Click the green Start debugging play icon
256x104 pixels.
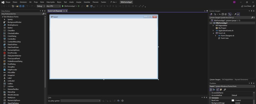coord(63,6)
